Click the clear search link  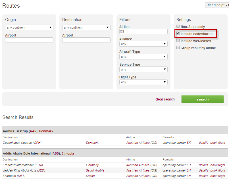click(165, 99)
